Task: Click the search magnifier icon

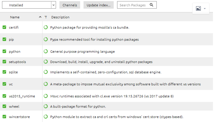Action: point(151,5)
